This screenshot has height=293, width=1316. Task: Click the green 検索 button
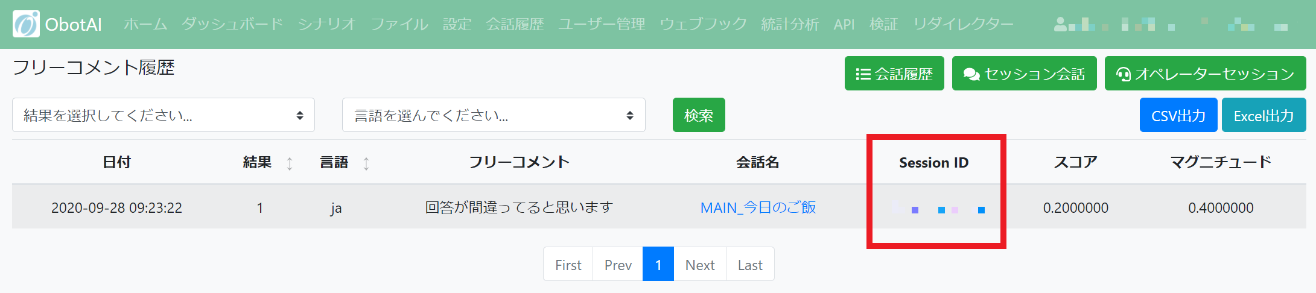(699, 115)
